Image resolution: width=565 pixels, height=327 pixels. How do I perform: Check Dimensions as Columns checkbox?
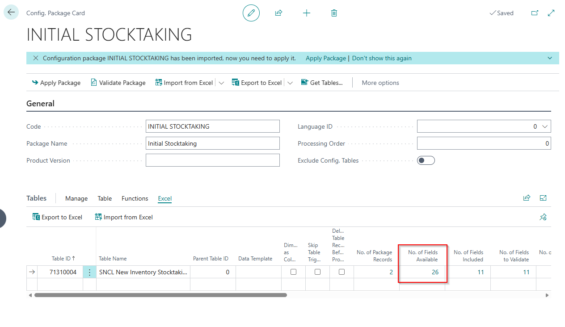pos(293,272)
